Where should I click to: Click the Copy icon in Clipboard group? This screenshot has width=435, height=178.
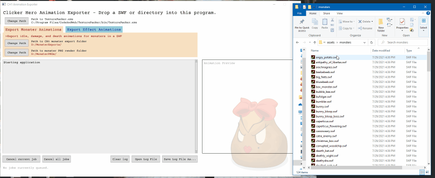[x=315, y=22]
